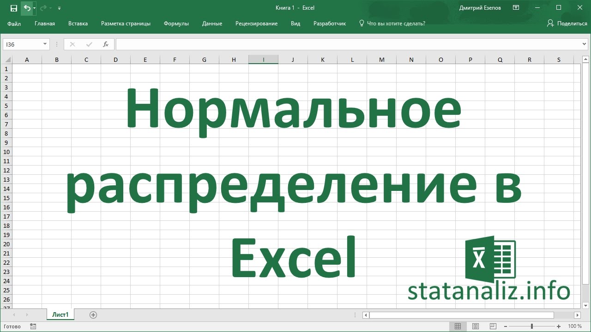The height and width of the screenshot is (332, 591).
Task: Click the horizontal scrollbar thumb
Action: click(x=461, y=315)
